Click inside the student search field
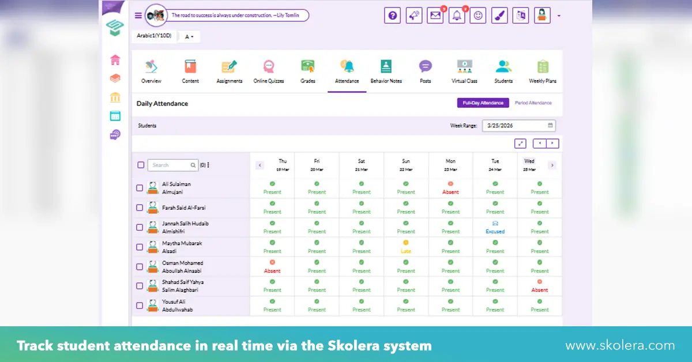The height and width of the screenshot is (362, 692). click(x=171, y=164)
